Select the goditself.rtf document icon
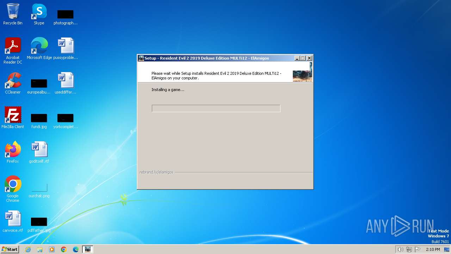451x254 pixels. pyautogui.click(x=39, y=152)
